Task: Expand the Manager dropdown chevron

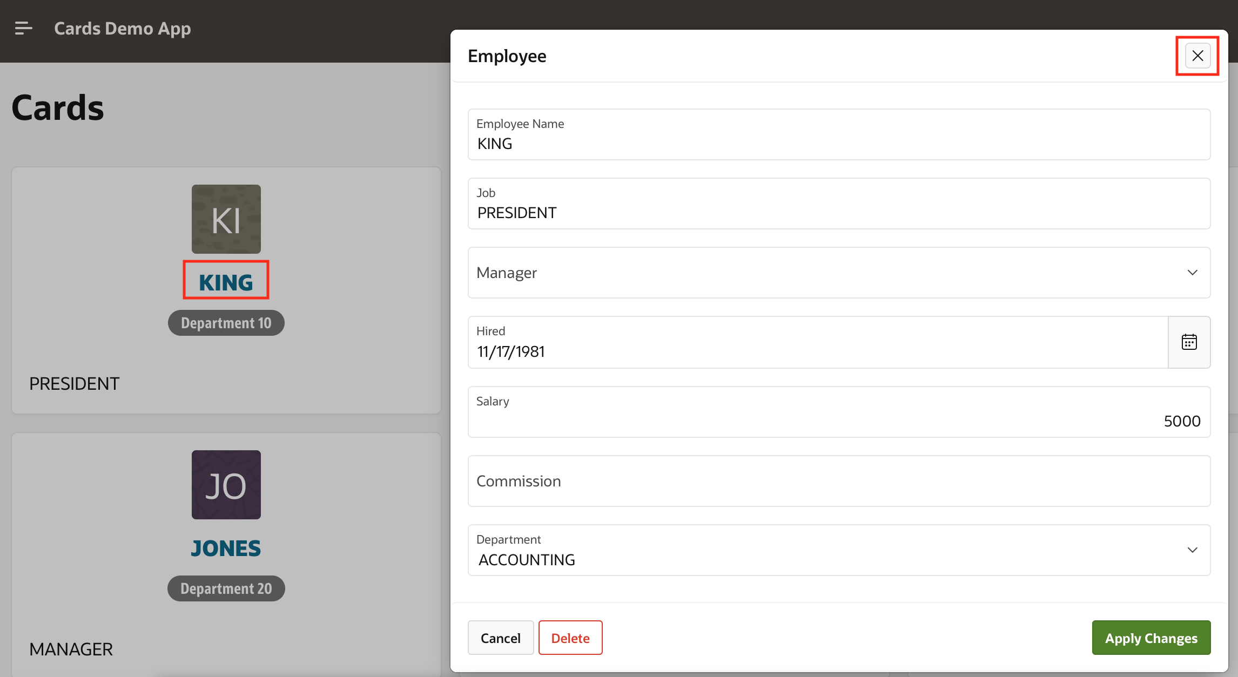Action: click(x=1192, y=273)
